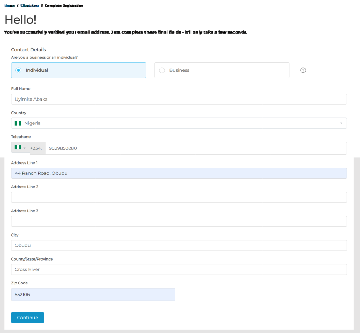Screen dimensions: 360x333
Task: Click the Full Name input field
Action: (x=179, y=99)
